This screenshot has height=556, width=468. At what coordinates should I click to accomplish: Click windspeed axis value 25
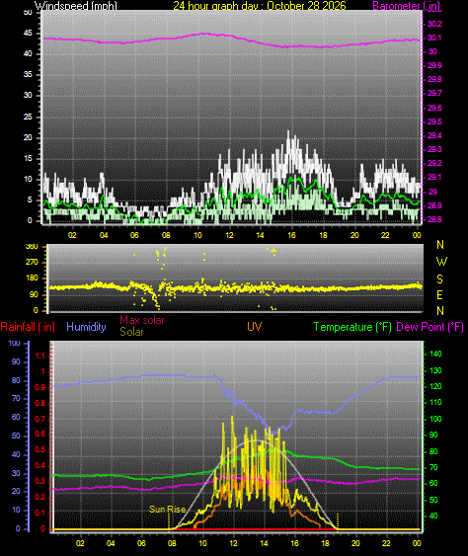(28, 117)
